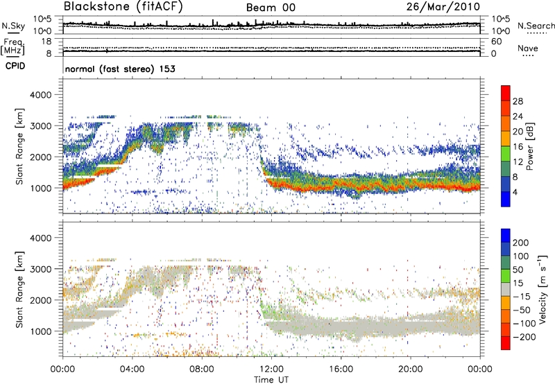Click '4000' on the power panel range axis
The height and width of the screenshot is (384, 555).
tap(40, 95)
